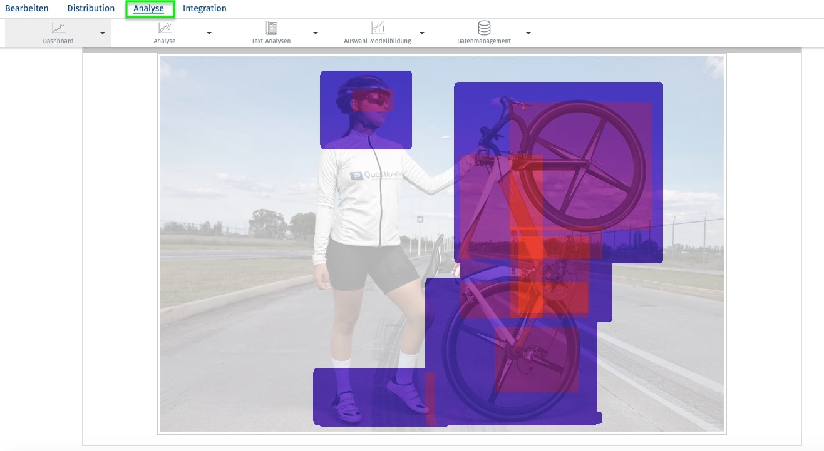Click the Datenmanagement toolbar label
This screenshot has width=824, height=451.
484,41
